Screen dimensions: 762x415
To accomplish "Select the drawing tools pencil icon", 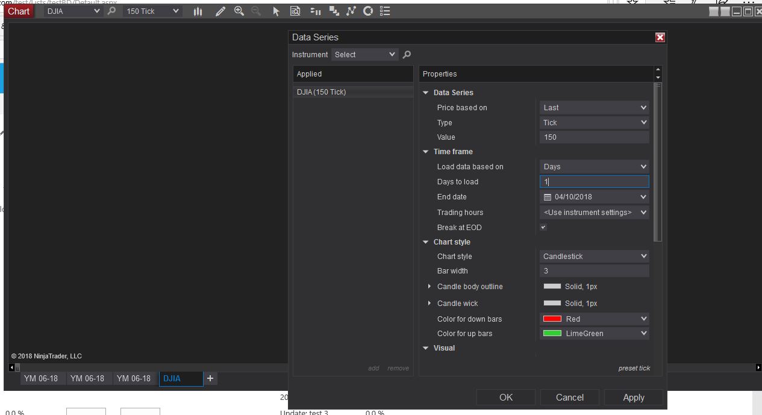I will click(x=220, y=11).
